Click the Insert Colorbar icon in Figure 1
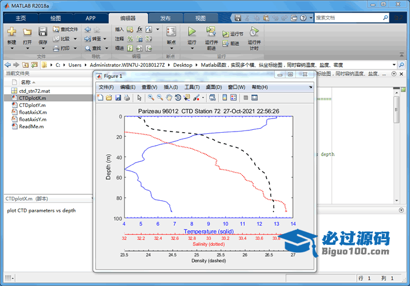The height and width of the screenshot is (286, 410). 225,98
